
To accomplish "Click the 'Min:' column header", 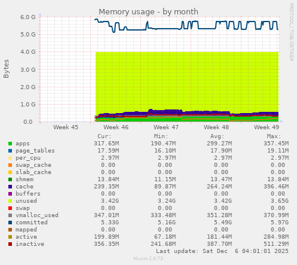I will [x=161, y=136].
